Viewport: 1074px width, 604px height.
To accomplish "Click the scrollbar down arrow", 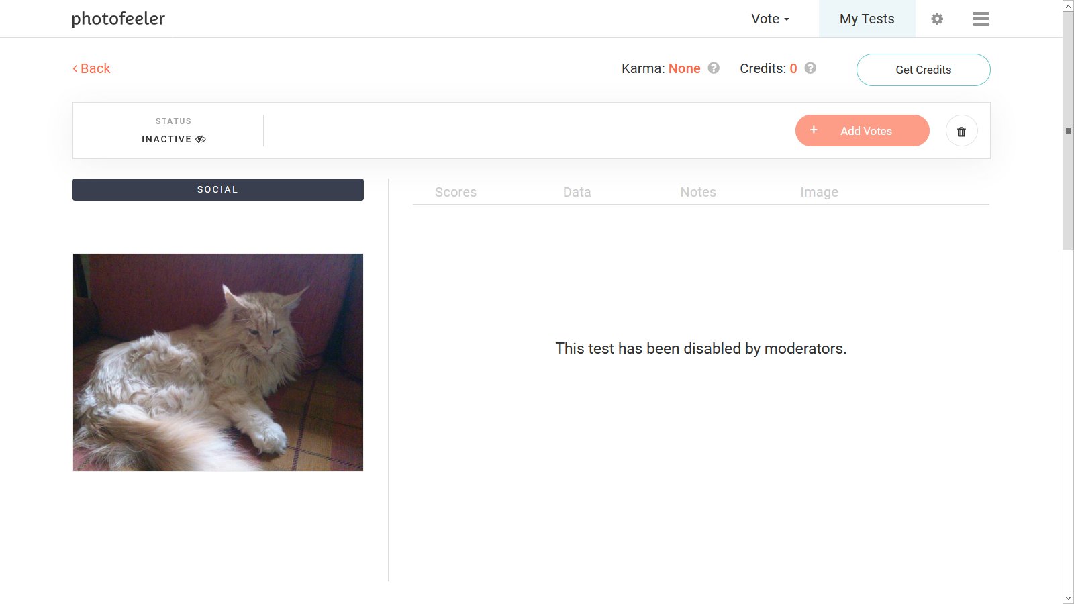I will (x=1068, y=598).
